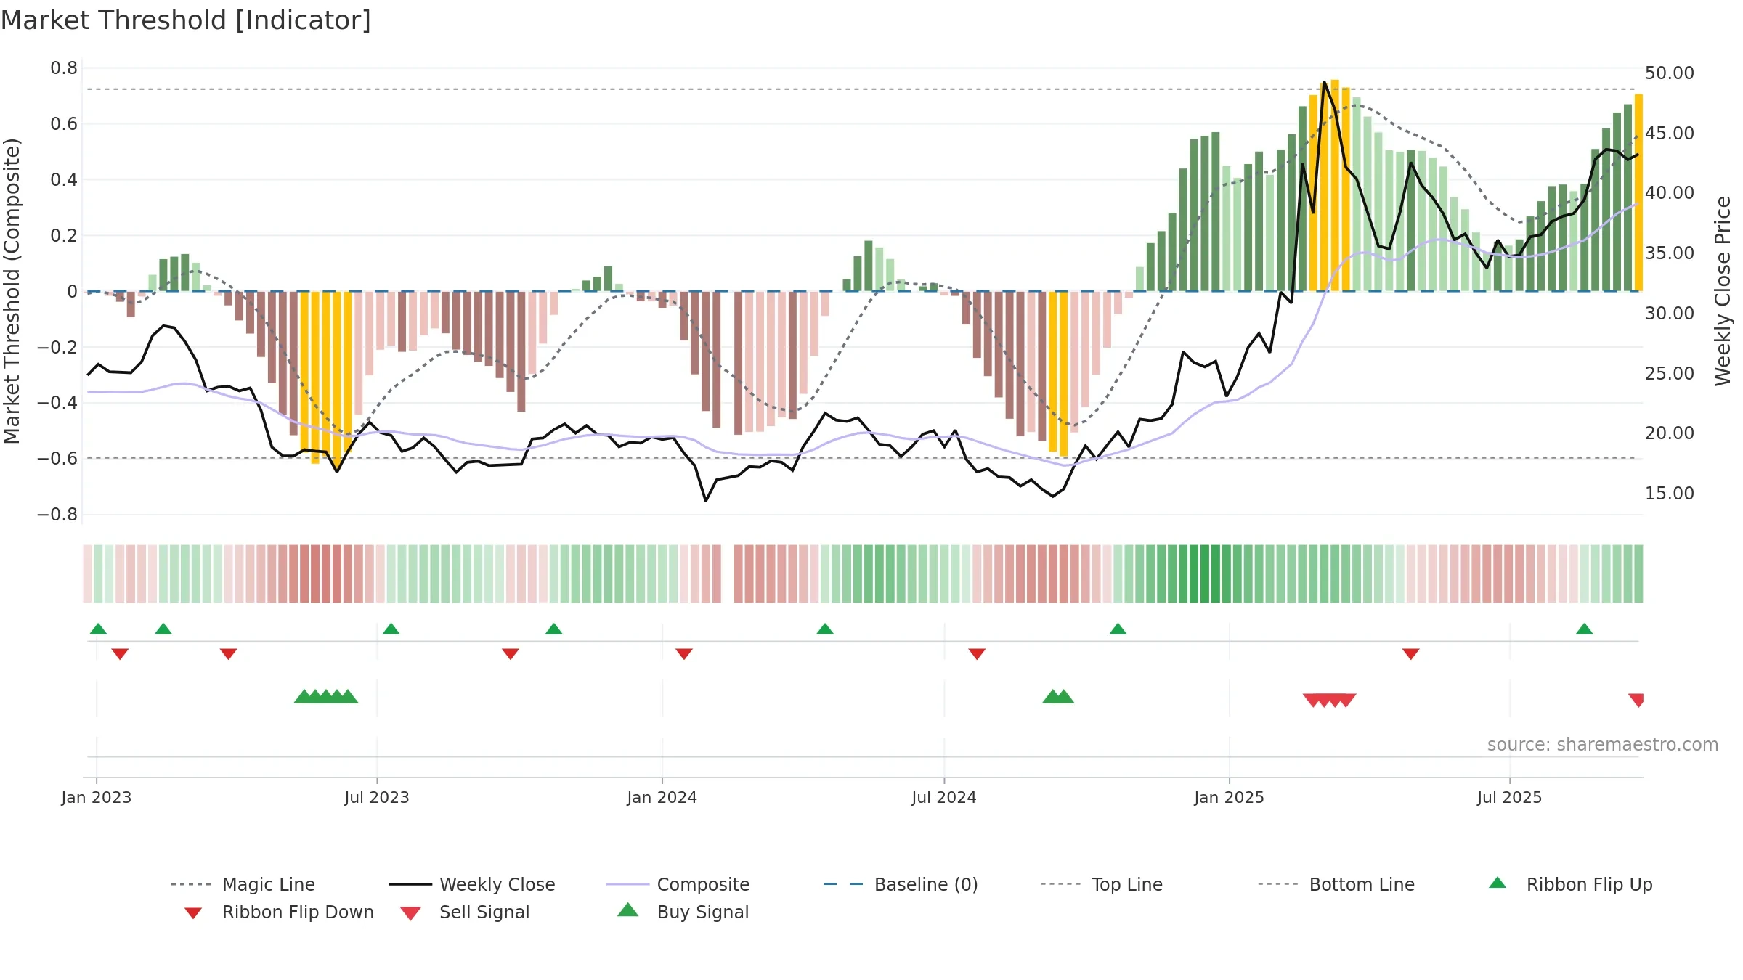Click the Jul 2025 x-axis label

pos(1510,798)
